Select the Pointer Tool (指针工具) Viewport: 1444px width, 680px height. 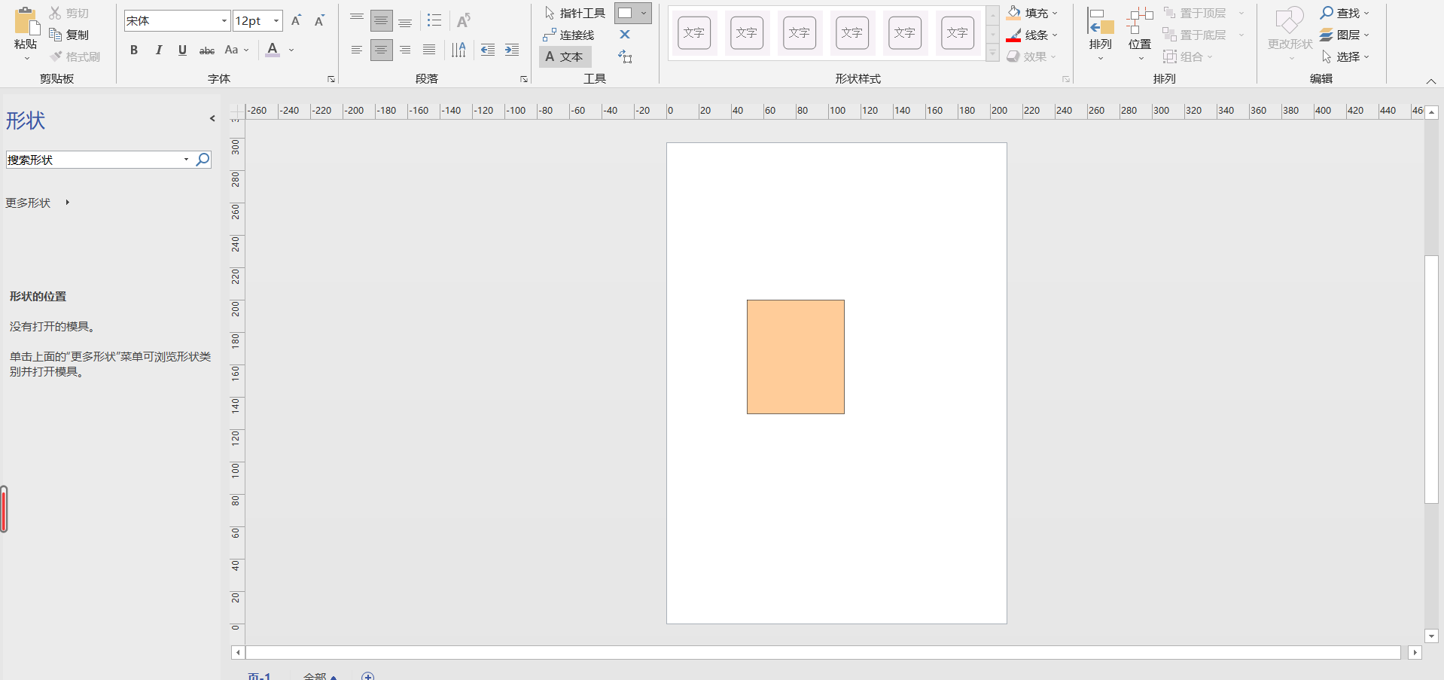click(574, 13)
